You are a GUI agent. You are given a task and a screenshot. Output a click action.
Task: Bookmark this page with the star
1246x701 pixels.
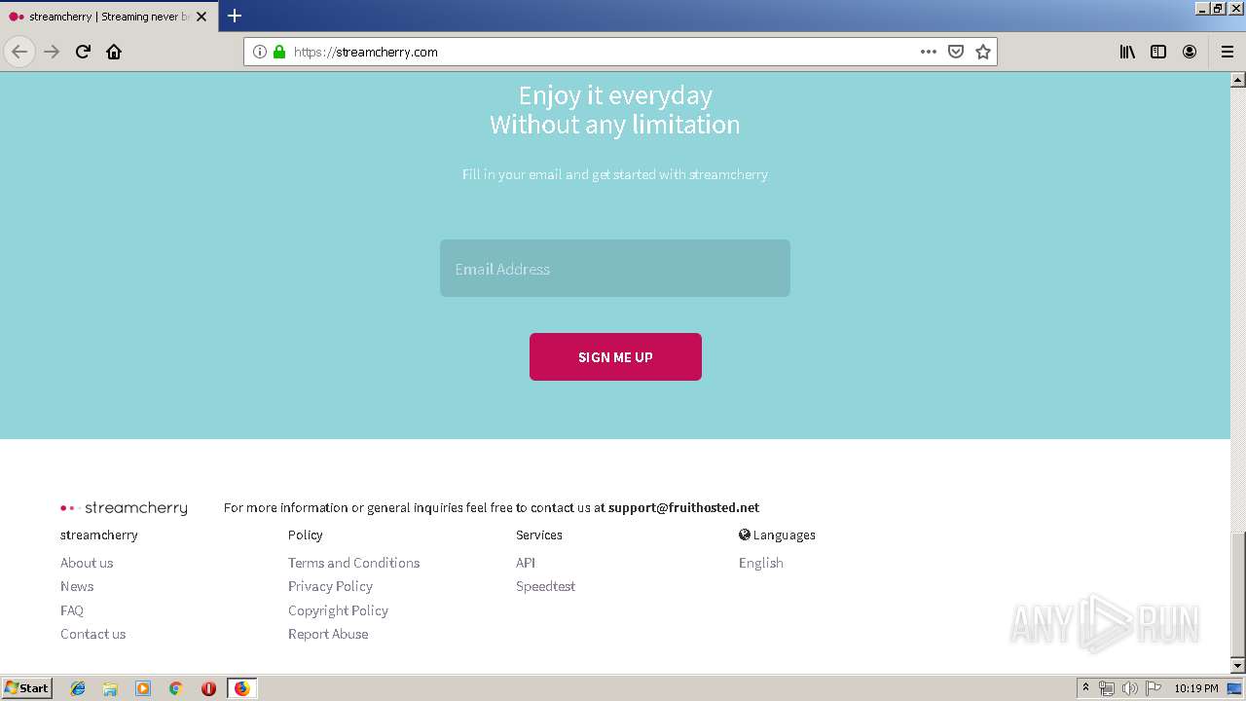point(983,52)
